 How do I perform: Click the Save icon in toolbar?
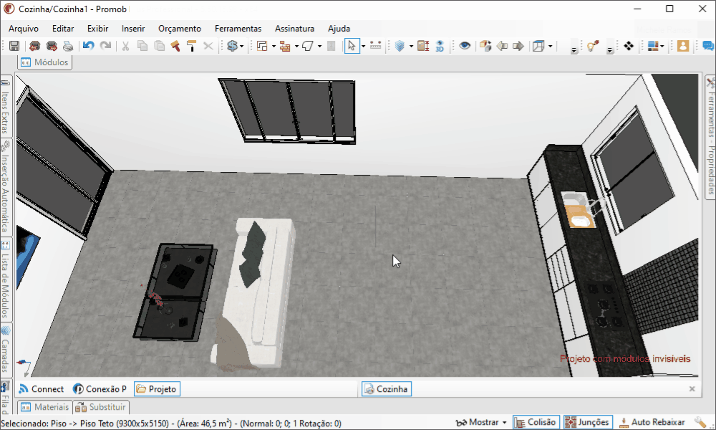[x=14, y=46]
